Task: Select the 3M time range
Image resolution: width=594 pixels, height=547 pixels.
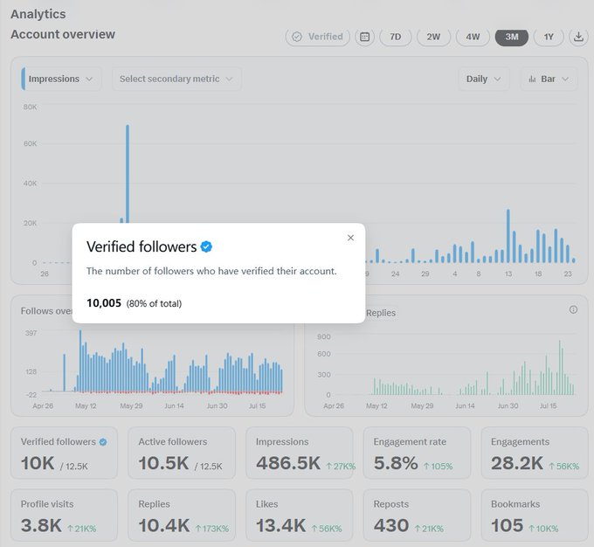Action: click(511, 37)
